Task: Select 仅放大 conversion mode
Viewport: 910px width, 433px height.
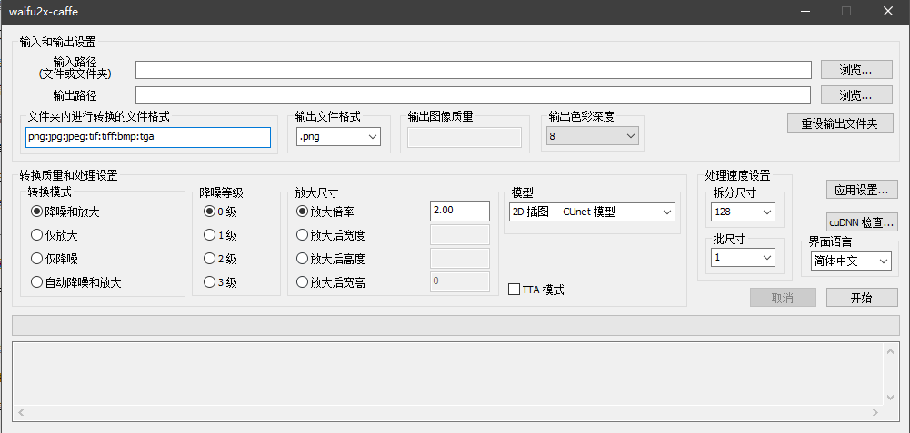Action: (x=54, y=235)
